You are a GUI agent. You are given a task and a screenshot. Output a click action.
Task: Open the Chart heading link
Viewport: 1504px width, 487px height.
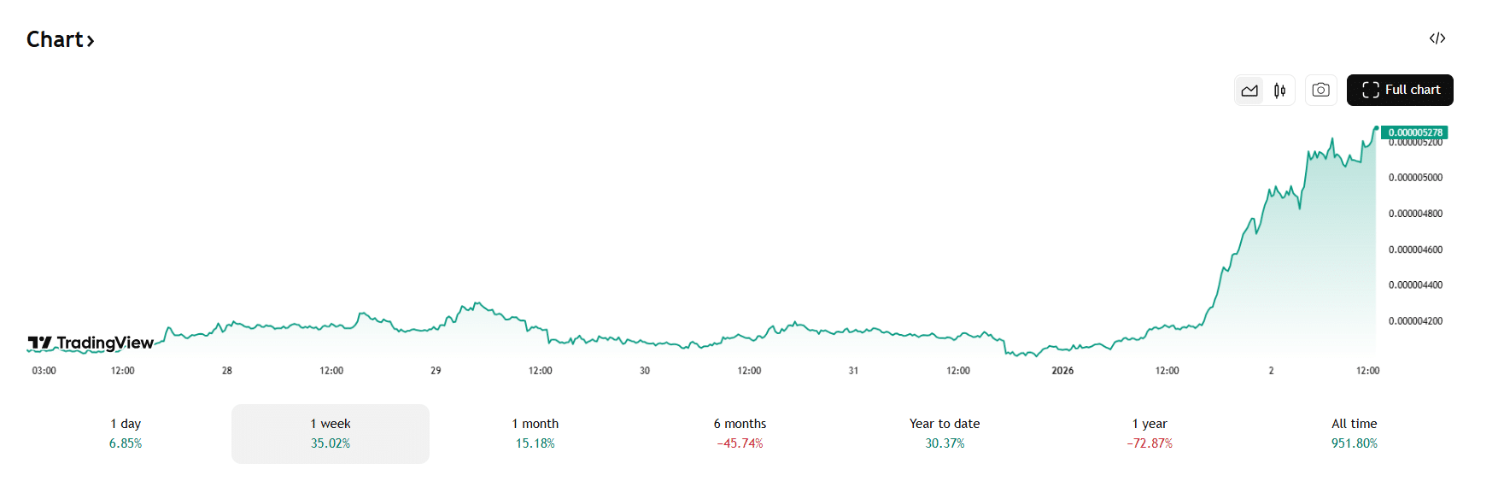pos(55,40)
